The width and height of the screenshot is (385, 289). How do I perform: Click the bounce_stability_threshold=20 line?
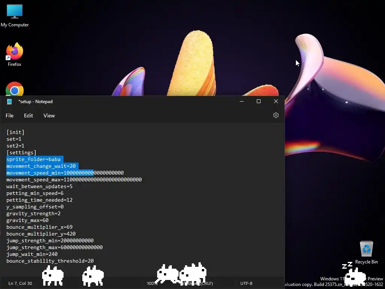coord(50,261)
